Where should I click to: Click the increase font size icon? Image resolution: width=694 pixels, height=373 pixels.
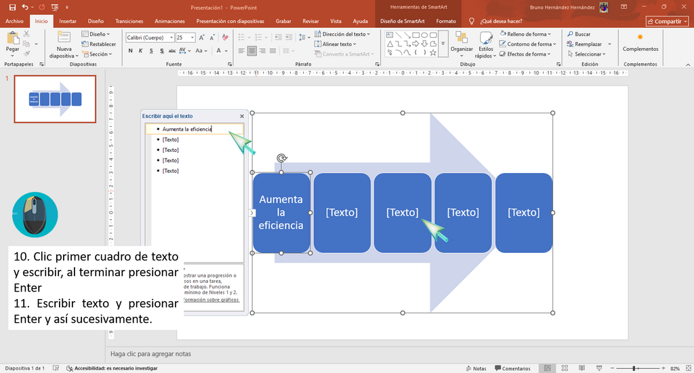click(201, 38)
